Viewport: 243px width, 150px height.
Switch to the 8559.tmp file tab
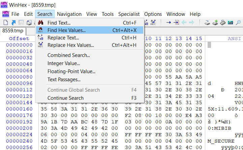[13, 31]
